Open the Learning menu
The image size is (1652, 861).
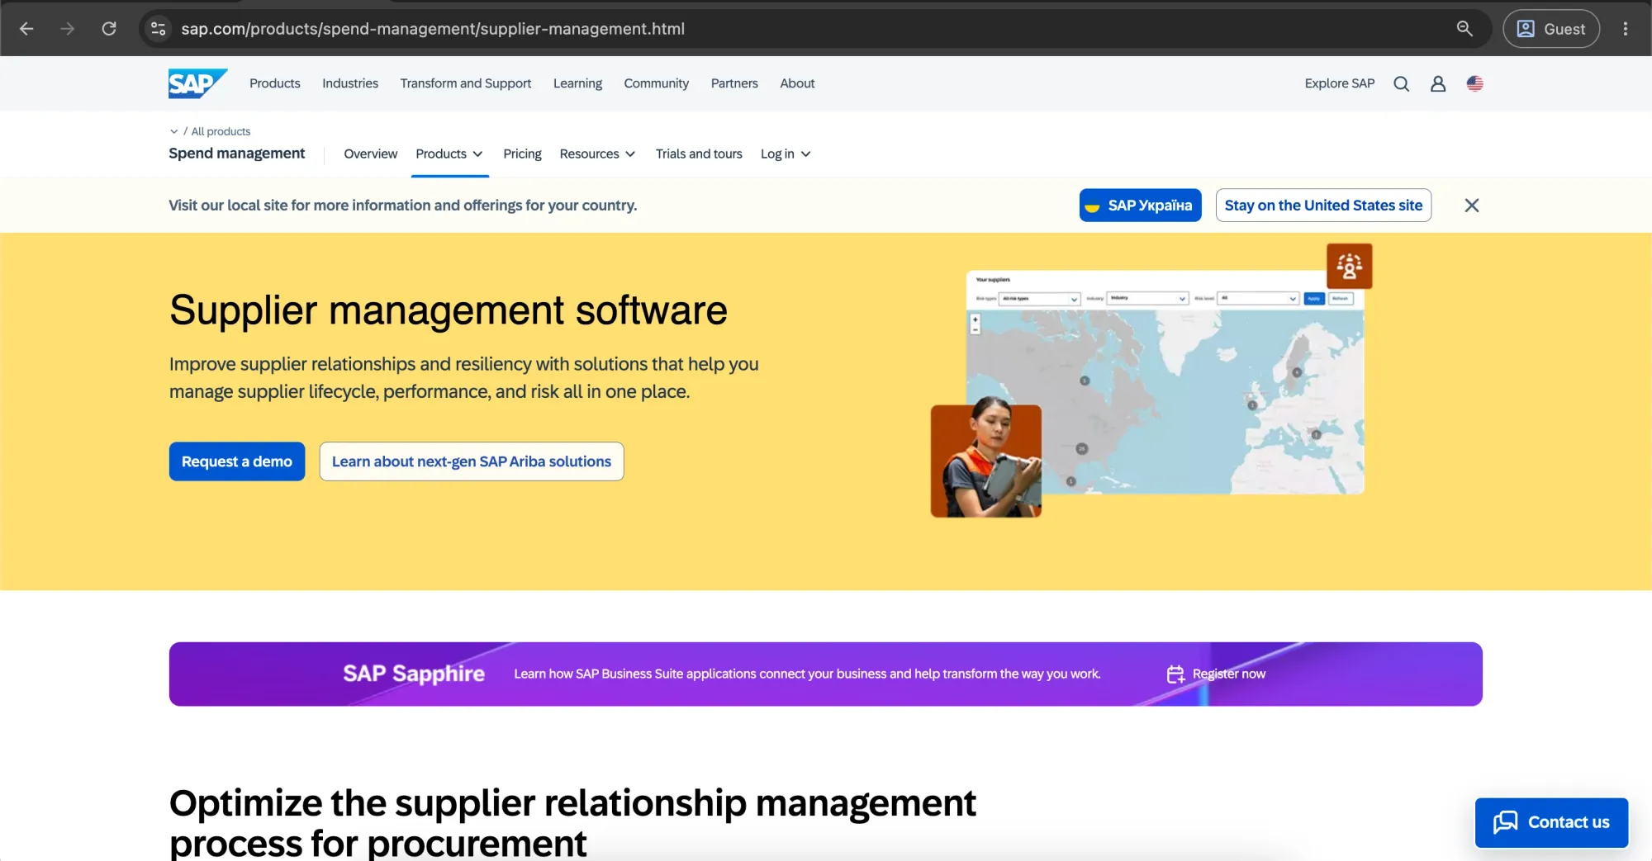[x=577, y=83]
